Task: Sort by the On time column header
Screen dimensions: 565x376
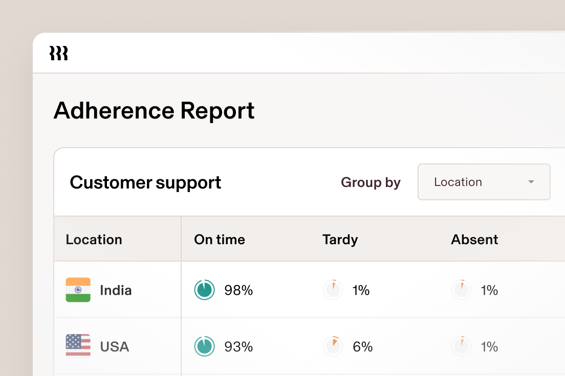Action: pyautogui.click(x=219, y=240)
